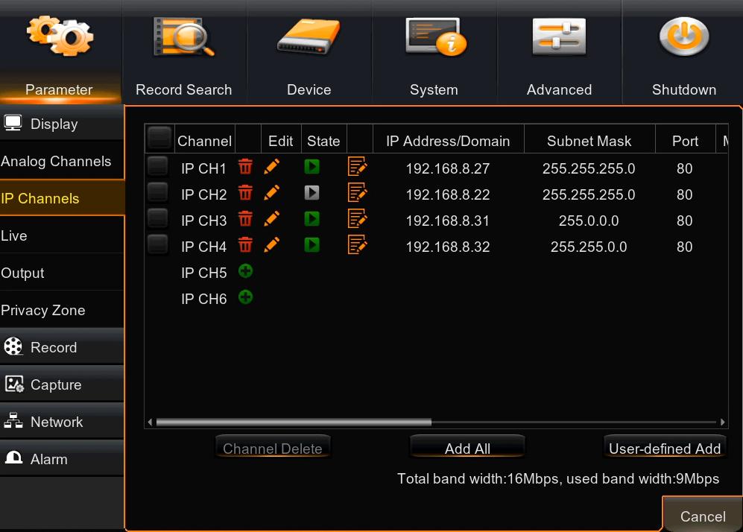Open the notepad settings icon for IP CH1
This screenshot has height=532, width=743.
357,167
